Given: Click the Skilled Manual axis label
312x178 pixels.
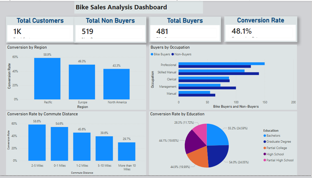Looking at the screenshot, I should 167,72.
